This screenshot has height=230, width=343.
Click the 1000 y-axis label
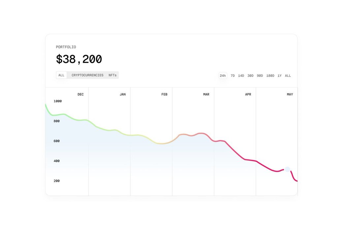[x=58, y=101]
